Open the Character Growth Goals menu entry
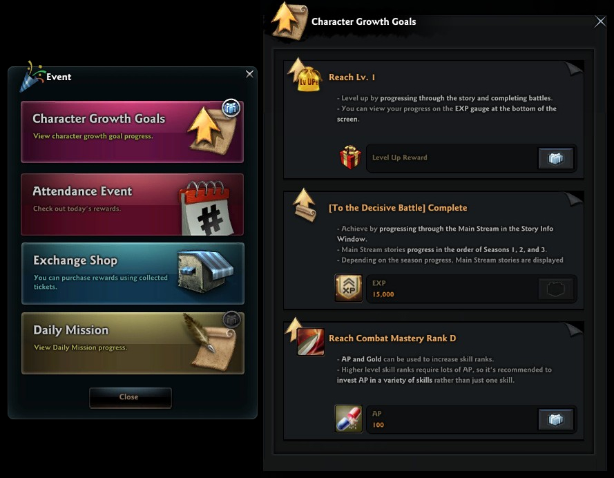Viewport: 614px width, 478px height. (133, 131)
